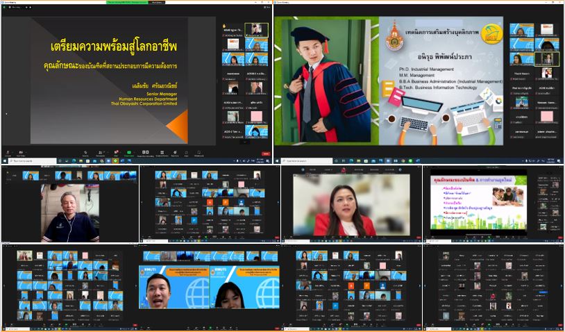Click red End button in Thai Obayashi meeting

tap(265, 153)
